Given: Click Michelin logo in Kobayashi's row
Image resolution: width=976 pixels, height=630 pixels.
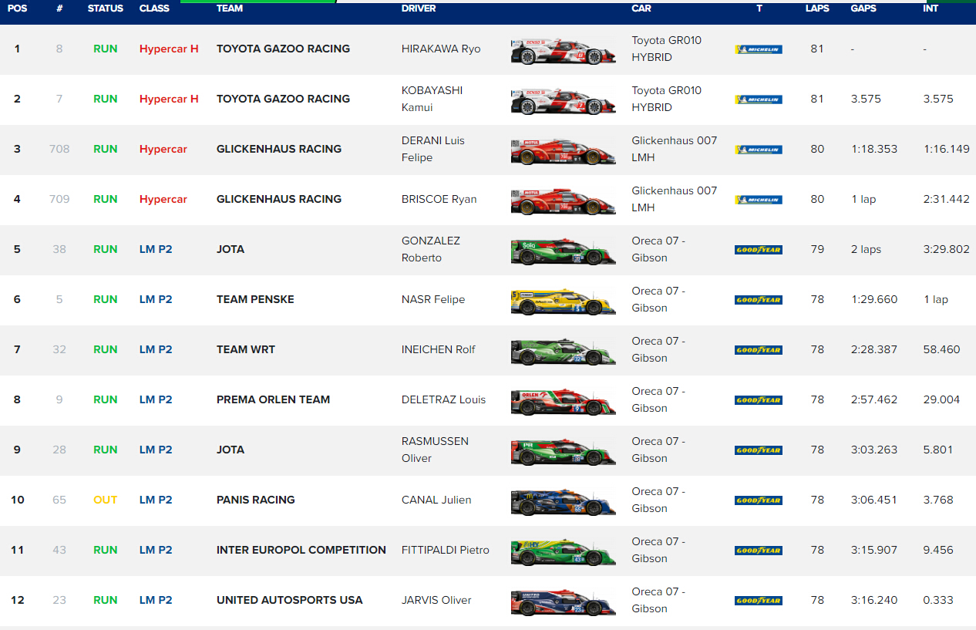Looking at the screenshot, I should pos(759,99).
